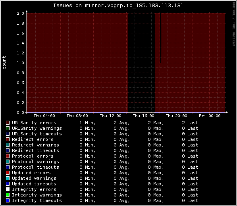Image resolution: width=237 pixels, height=206 pixels.
Task: Click the URLSanity timeouts legend swatch
Action: coord(8,134)
